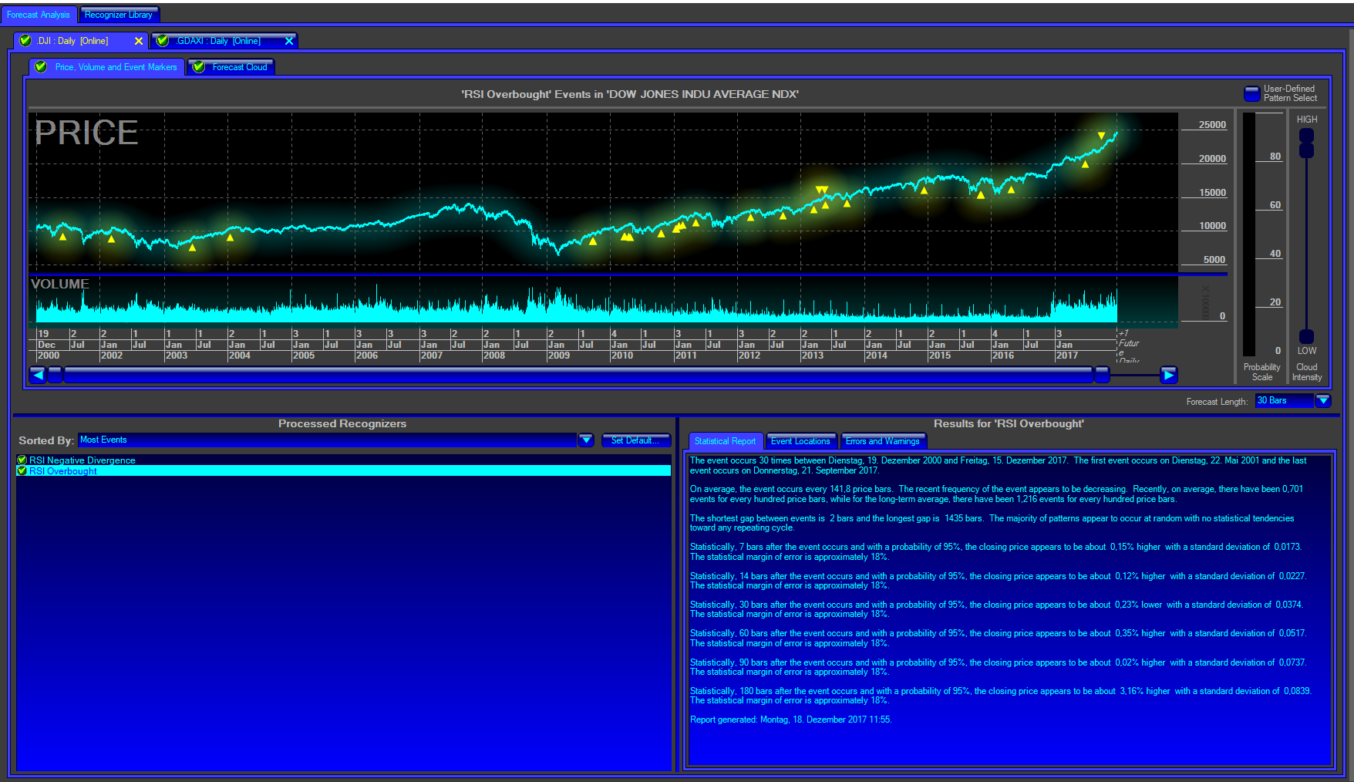This screenshot has width=1354, height=782.
Task: Open the Sorted By dropdown arrow
Action: coord(586,440)
